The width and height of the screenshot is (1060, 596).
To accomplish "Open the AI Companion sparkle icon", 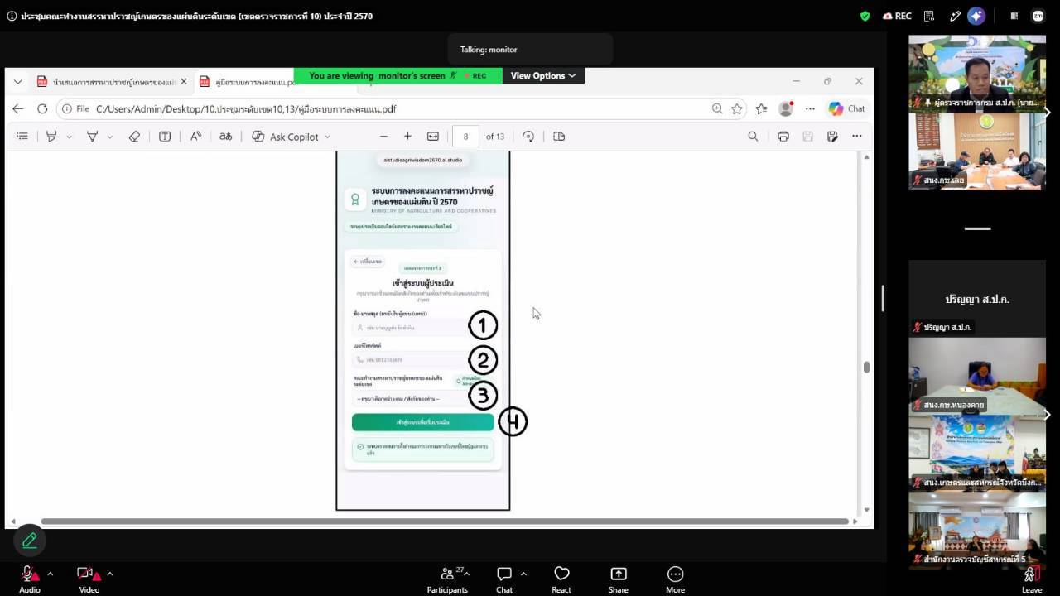I will (976, 16).
